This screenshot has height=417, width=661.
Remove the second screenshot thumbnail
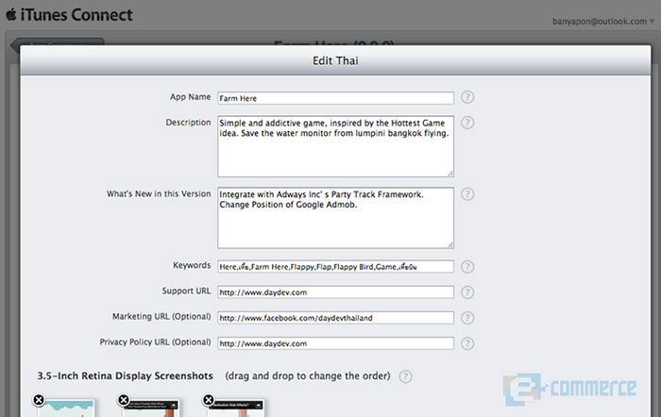pos(124,400)
